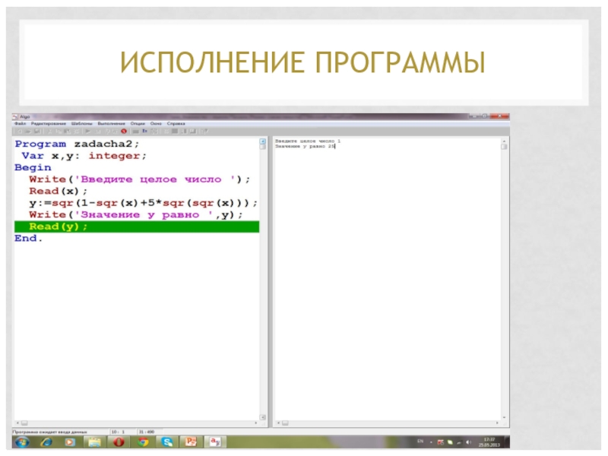Open Opera browser from the taskbar
The height and width of the screenshot is (456, 608).
119,442
